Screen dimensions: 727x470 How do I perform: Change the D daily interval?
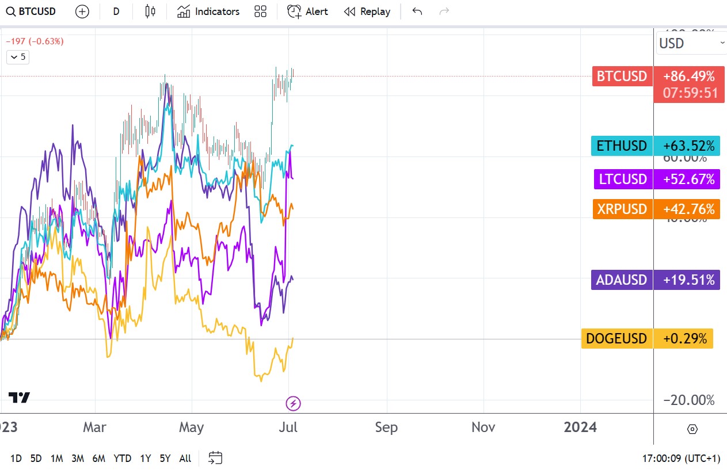116,12
